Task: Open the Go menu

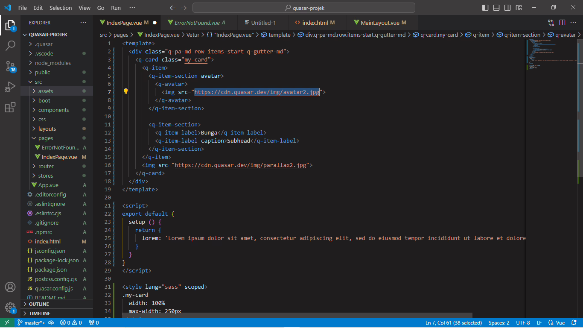Action: coord(101,8)
